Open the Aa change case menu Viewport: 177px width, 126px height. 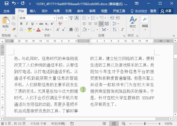[x=48, y=30]
